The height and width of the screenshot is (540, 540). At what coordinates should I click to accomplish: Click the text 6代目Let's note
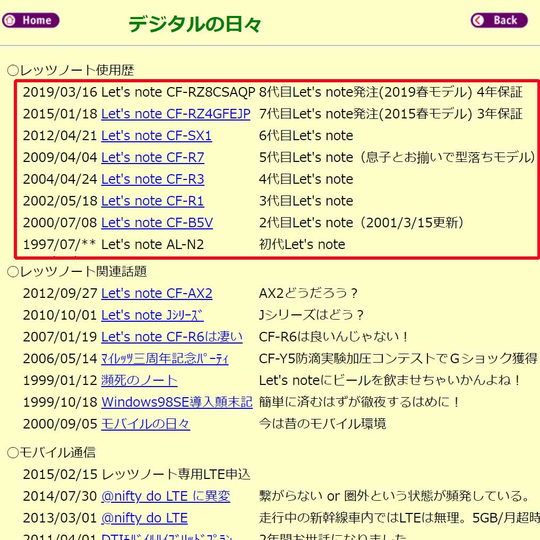click(306, 135)
